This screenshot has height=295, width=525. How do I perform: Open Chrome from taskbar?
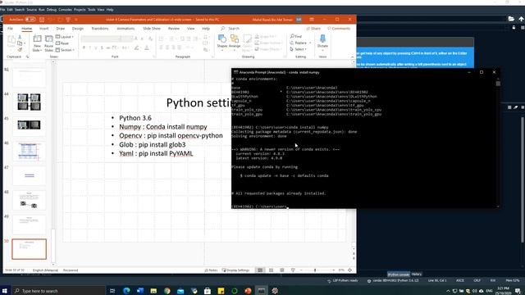pos(167,291)
